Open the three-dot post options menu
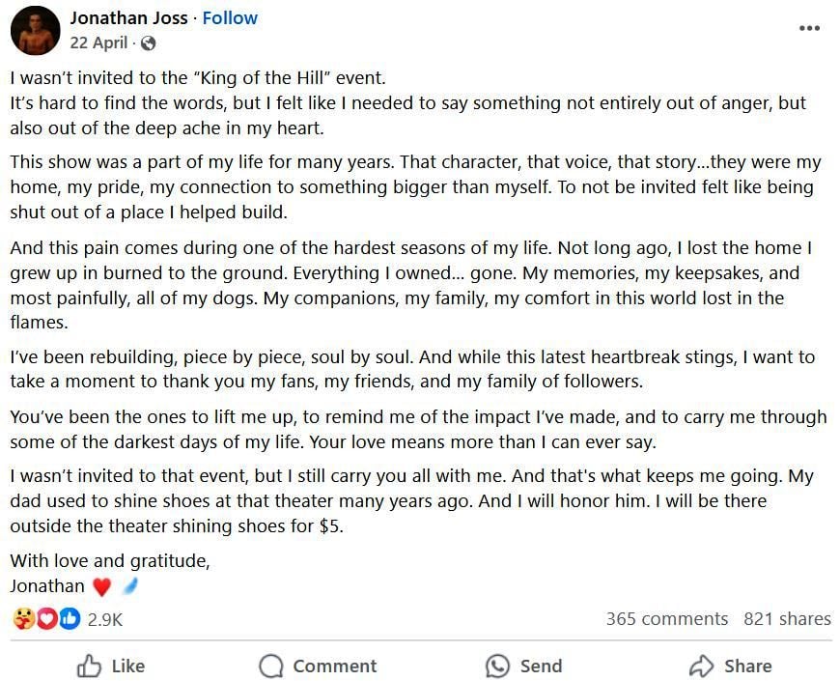 click(809, 28)
